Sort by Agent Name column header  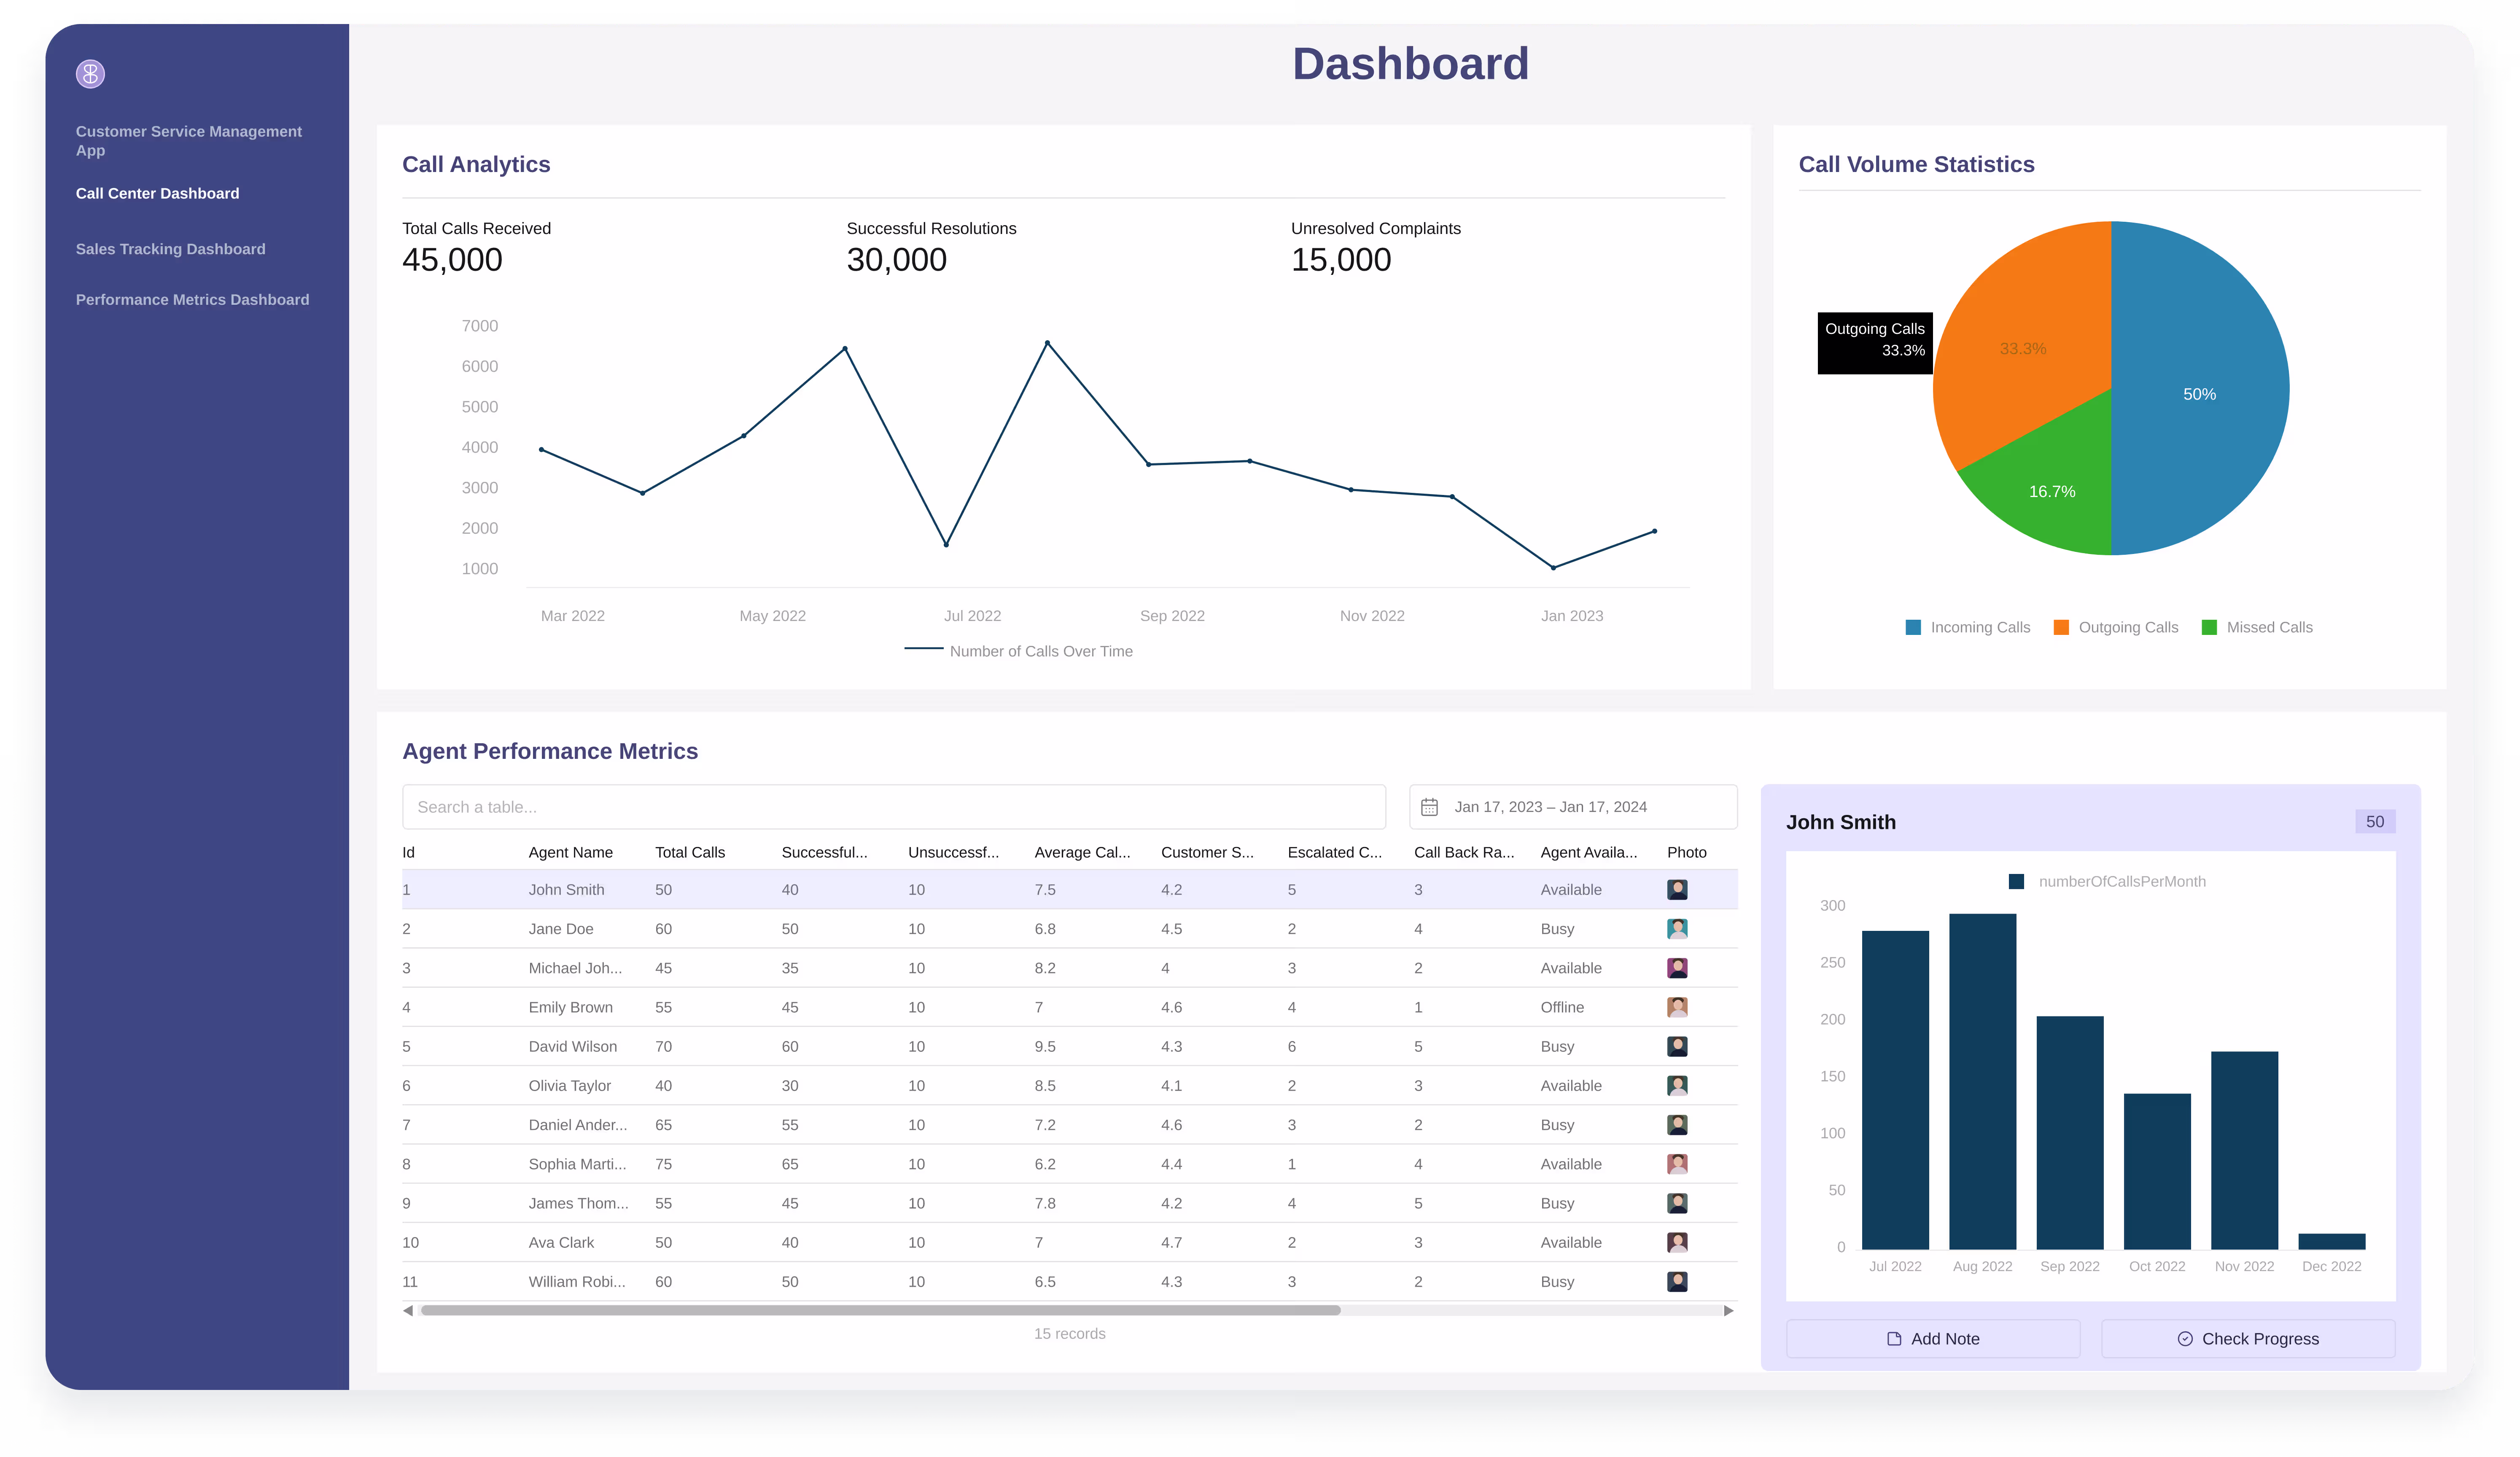point(570,852)
